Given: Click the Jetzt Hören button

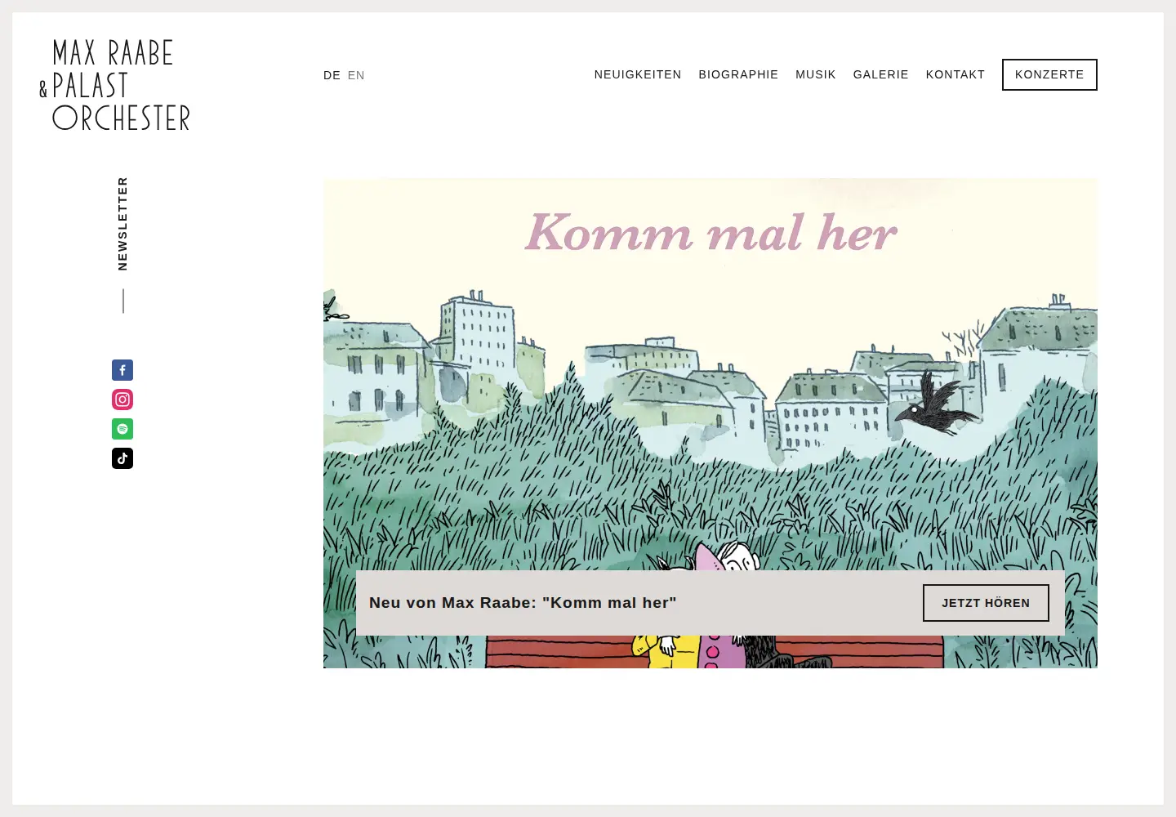Looking at the screenshot, I should (x=986, y=603).
